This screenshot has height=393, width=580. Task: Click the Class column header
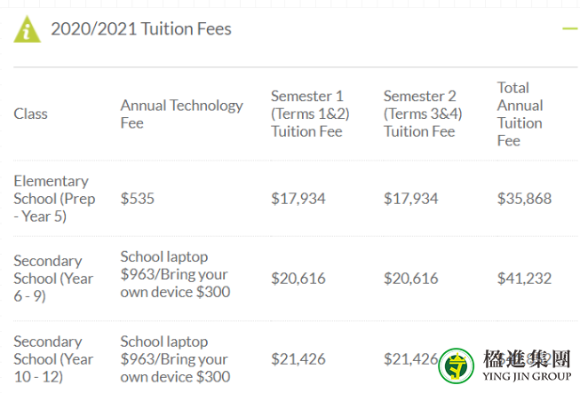pos(31,114)
